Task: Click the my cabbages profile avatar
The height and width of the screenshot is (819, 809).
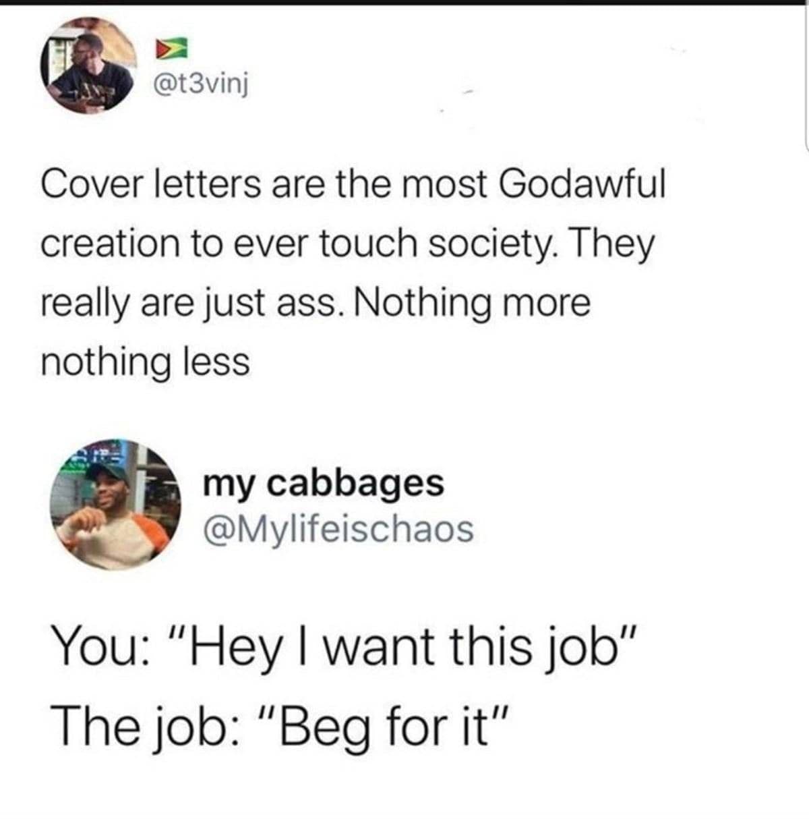Action: coord(117,506)
